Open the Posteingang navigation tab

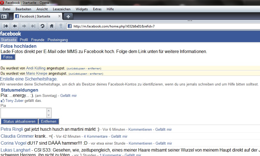tap(58, 40)
